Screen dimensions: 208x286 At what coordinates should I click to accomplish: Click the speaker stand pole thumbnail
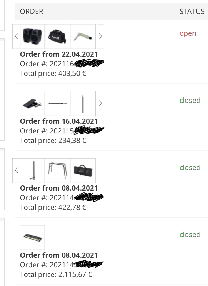tap(32, 170)
